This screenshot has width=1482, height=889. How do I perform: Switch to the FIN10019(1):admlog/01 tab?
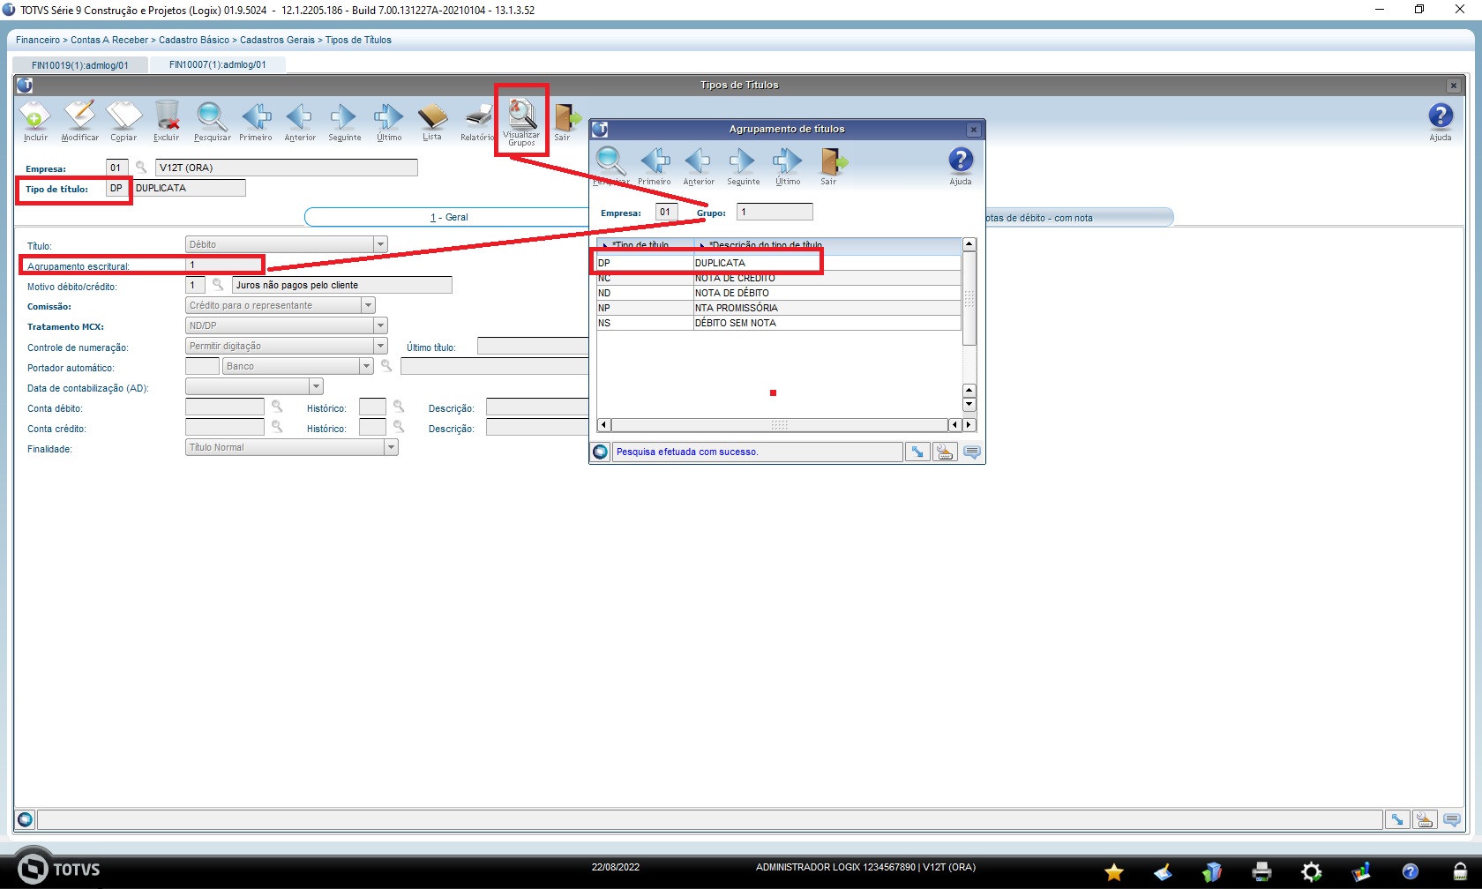click(x=80, y=65)
